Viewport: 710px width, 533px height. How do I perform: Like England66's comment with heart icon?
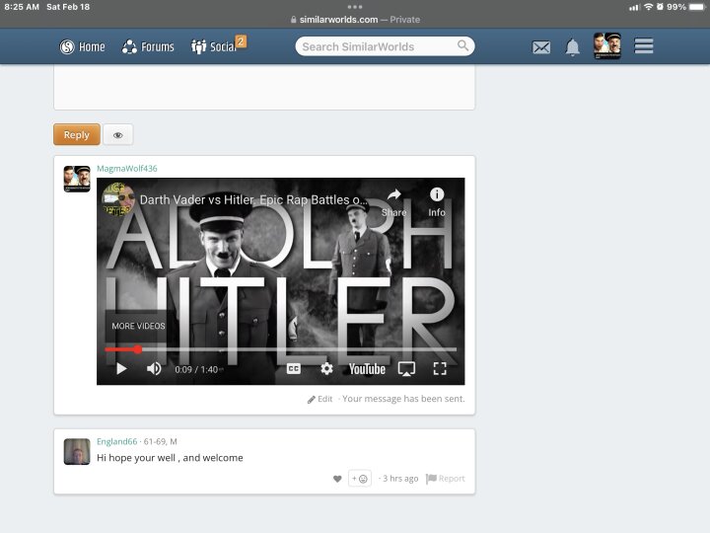tap(337, 479)
